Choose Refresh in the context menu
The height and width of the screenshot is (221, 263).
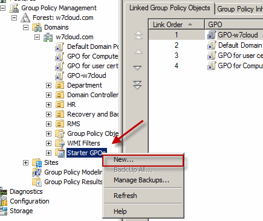tap(143, 196)
